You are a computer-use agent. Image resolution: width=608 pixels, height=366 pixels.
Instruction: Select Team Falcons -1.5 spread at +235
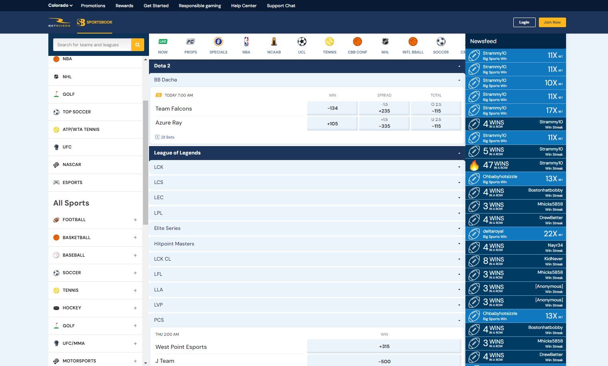pyautogui.click(x=384, y=108)
